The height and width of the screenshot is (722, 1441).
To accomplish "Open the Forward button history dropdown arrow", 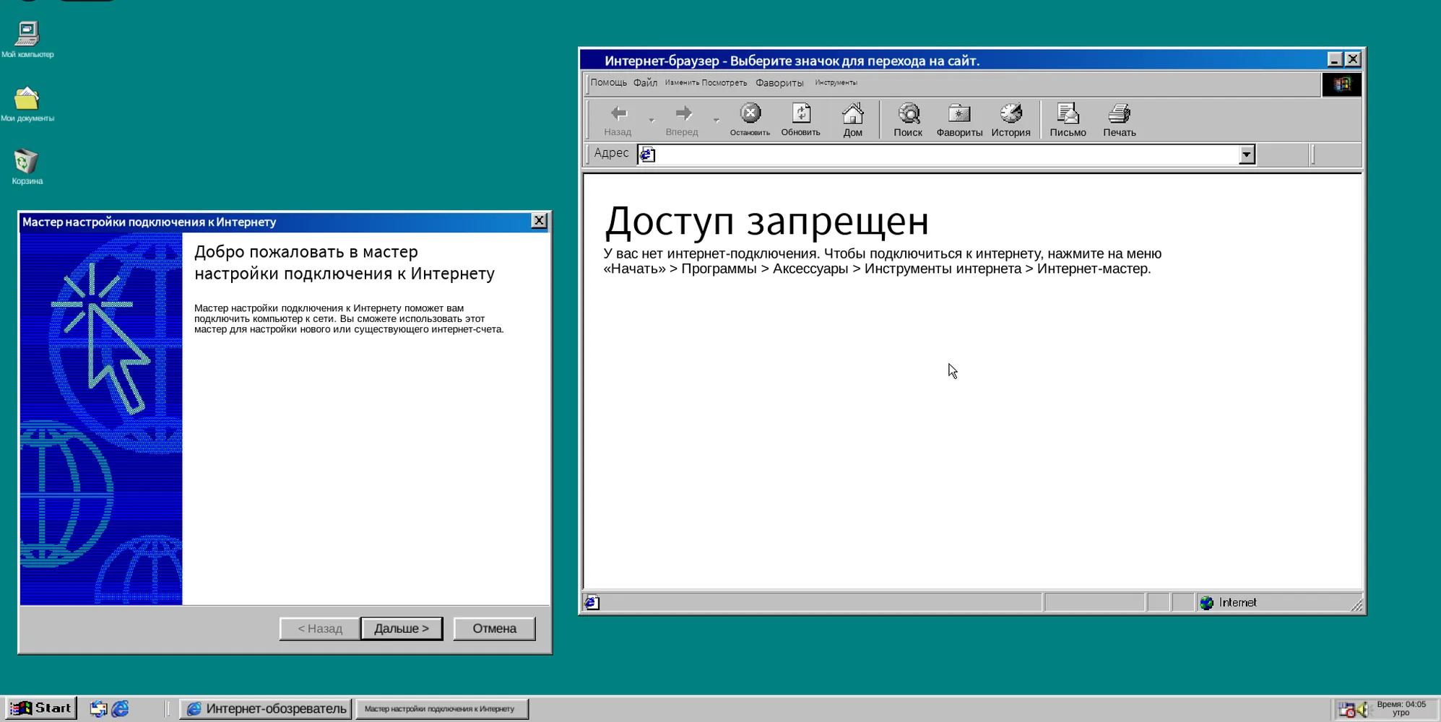I will click(x=716, y=120).
